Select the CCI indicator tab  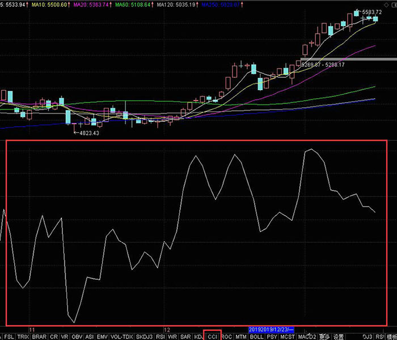pos(213,337)
